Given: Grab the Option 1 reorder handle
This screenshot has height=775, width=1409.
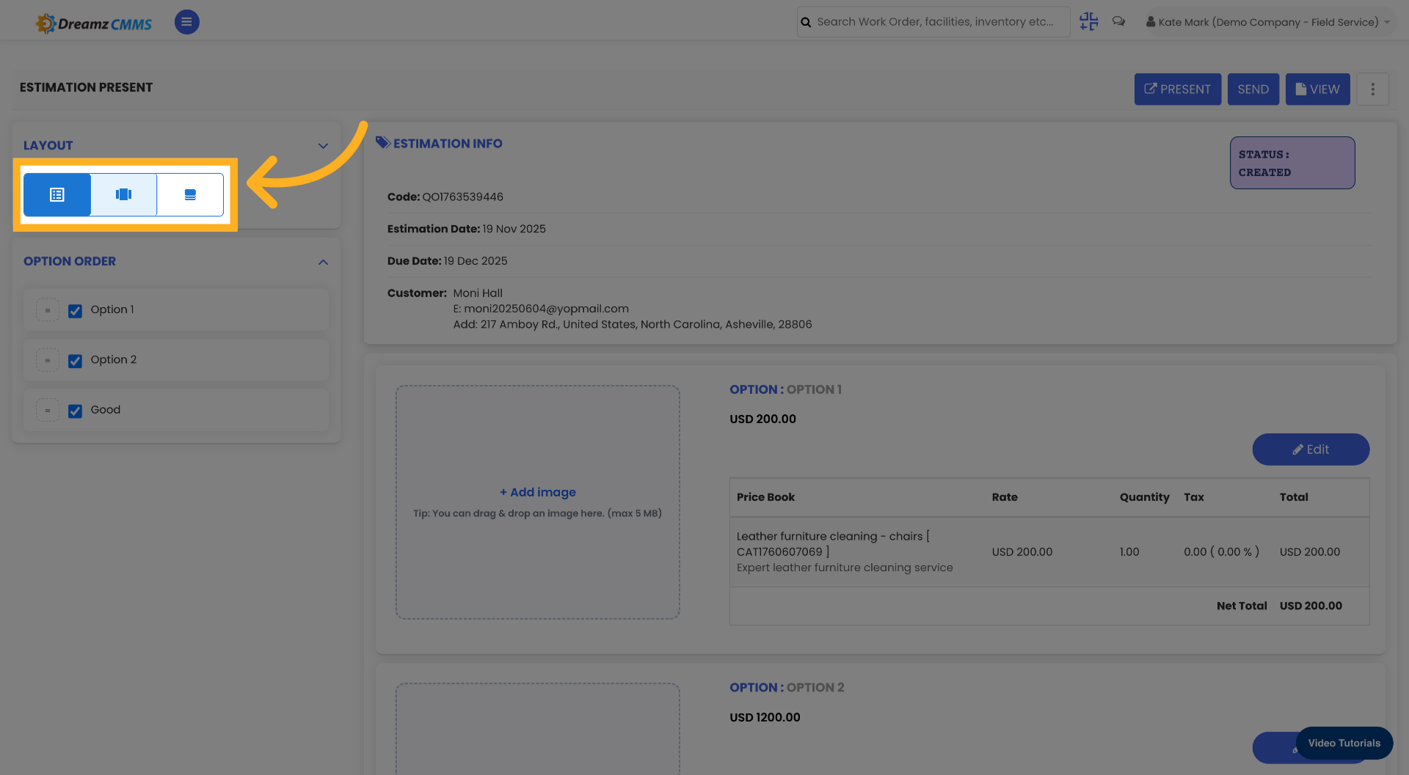Looking at the screenshot, I should (48, 310).
